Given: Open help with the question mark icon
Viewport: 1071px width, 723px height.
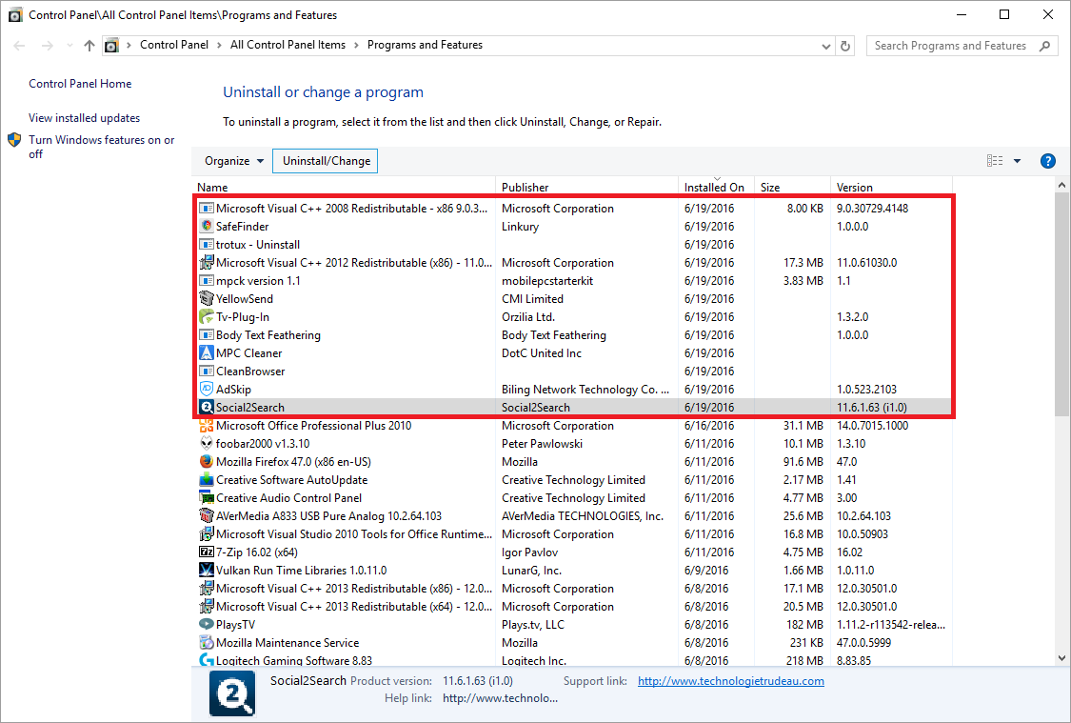Looking at the screenshot, I should pyautogui.click(x=1047, y=161).
